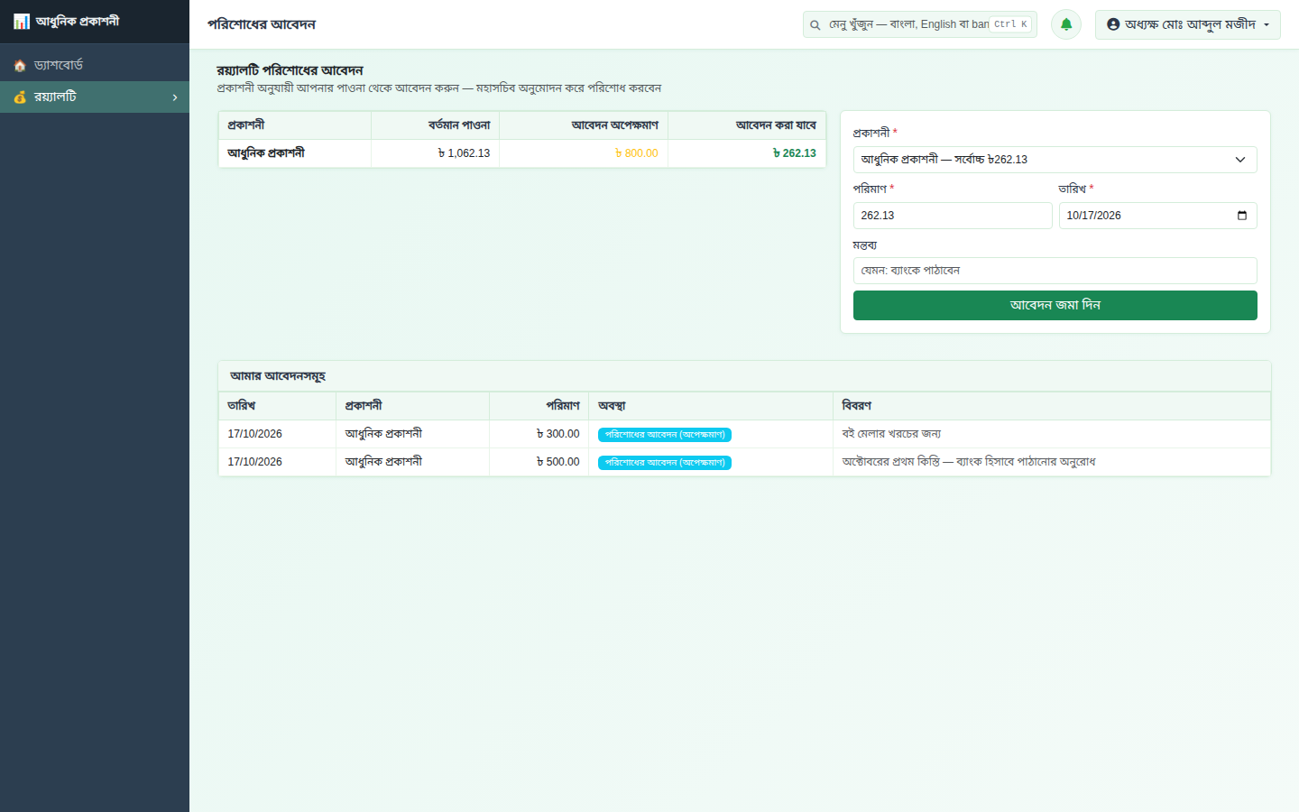This screenshot has height=812, width=1299.
Task: Click the আধুনিক প্রকাশনী logo chart icon
Action: click(21, 21)
